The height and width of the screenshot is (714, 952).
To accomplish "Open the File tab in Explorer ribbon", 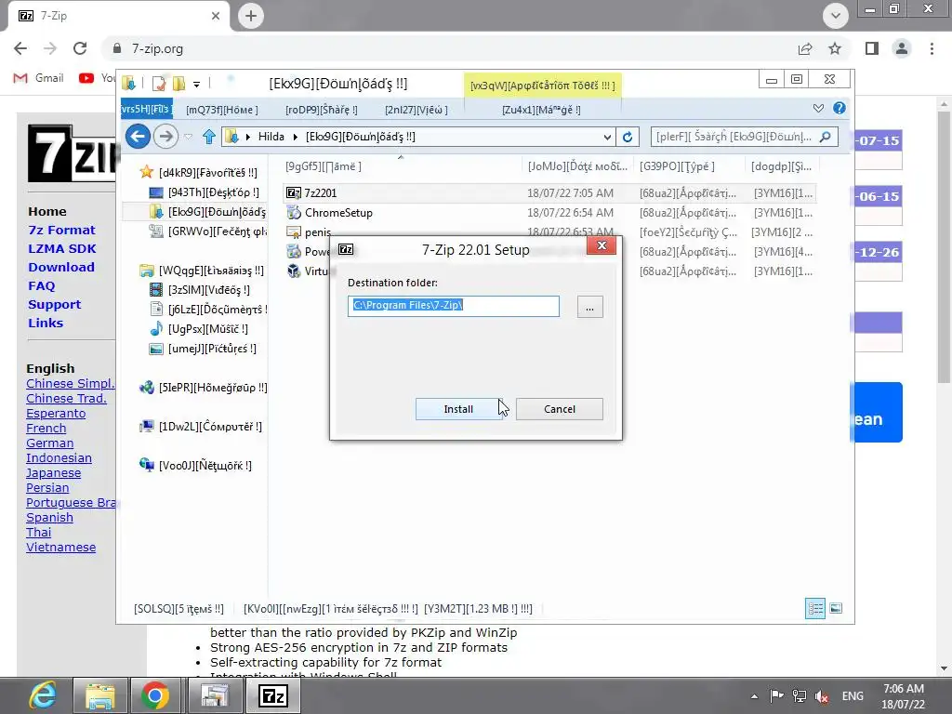I will click(x=146, y=110).
